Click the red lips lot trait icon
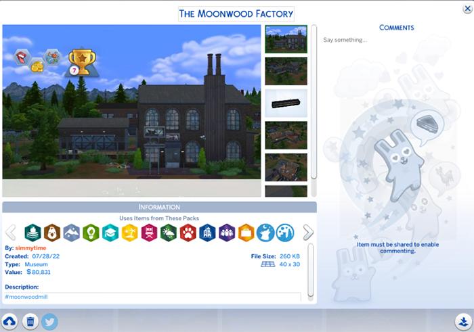The image size is (474, 332). click(22, 57)
